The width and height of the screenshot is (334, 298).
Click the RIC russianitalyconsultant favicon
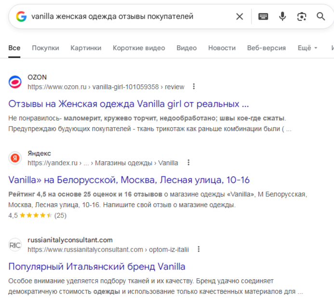click(15, 245)
